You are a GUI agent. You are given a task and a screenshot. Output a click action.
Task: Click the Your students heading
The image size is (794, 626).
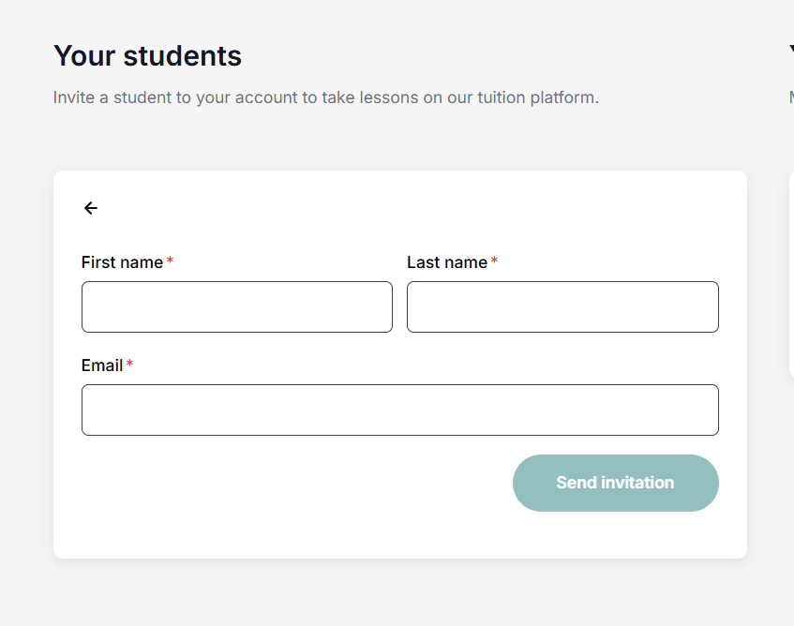click(x=147, y=56)
